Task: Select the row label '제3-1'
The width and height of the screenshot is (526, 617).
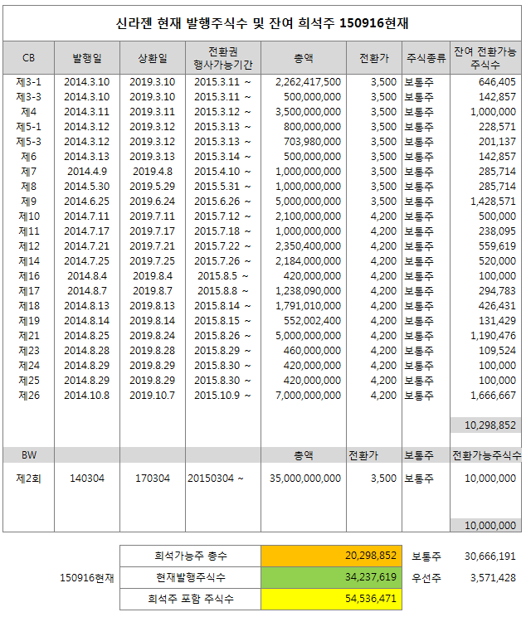Action: pos(29,82)
